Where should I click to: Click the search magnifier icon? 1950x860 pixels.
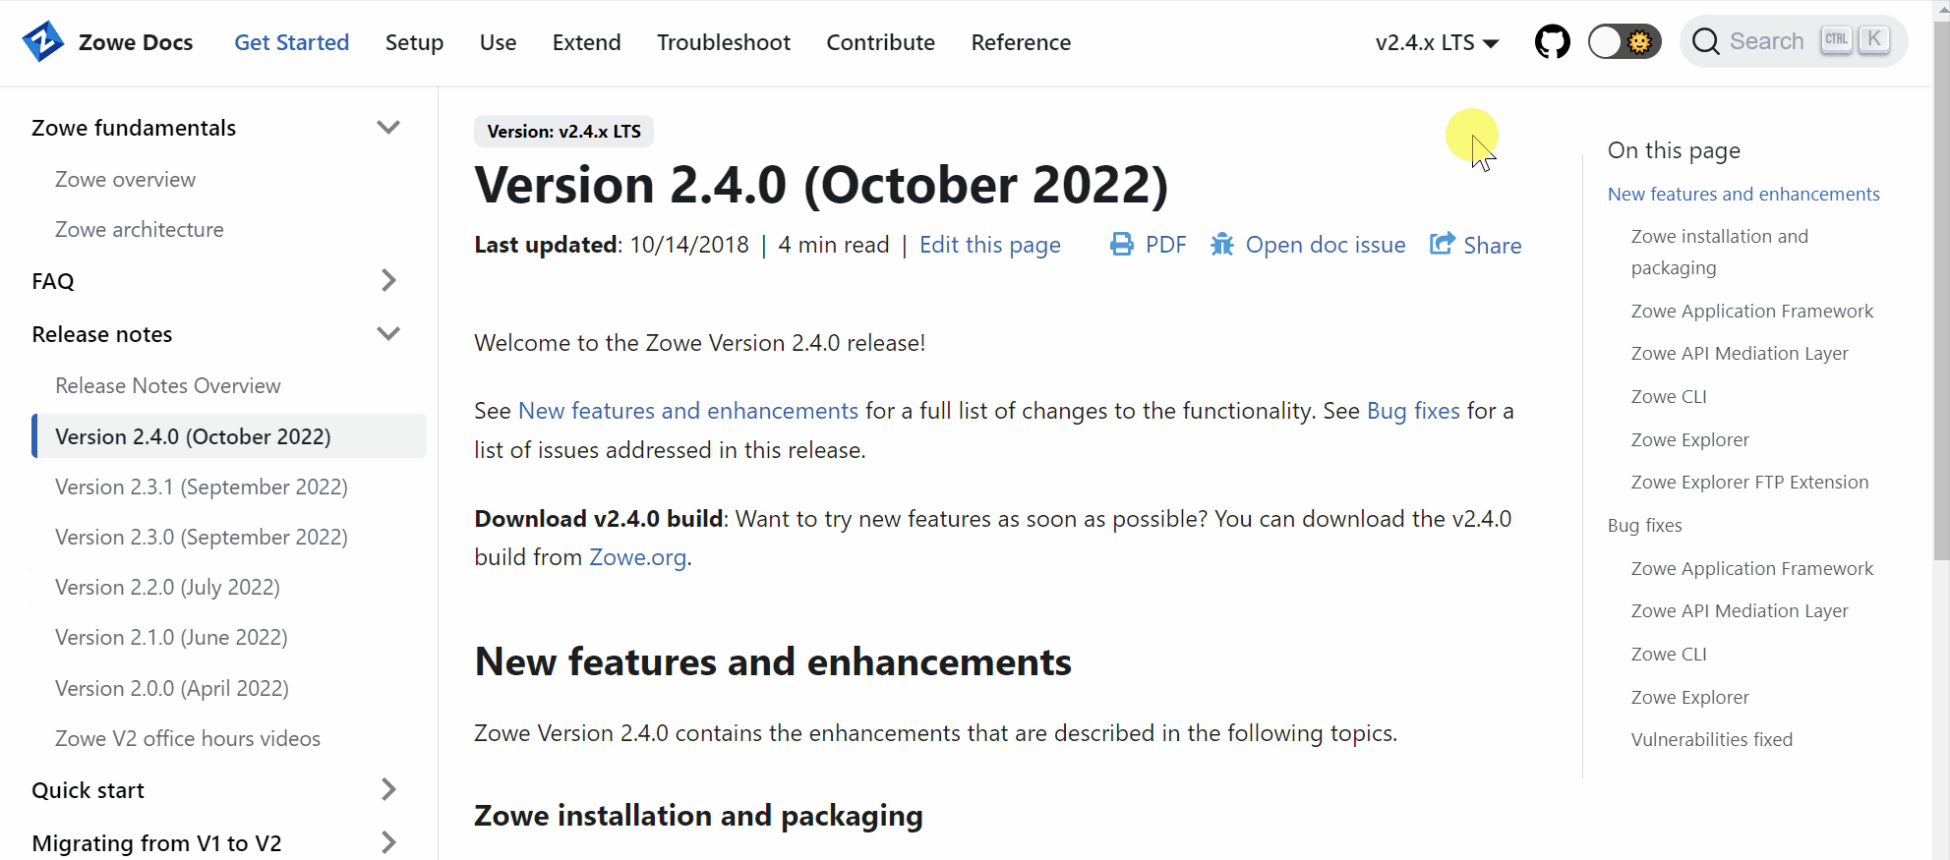click(1706, 42)
